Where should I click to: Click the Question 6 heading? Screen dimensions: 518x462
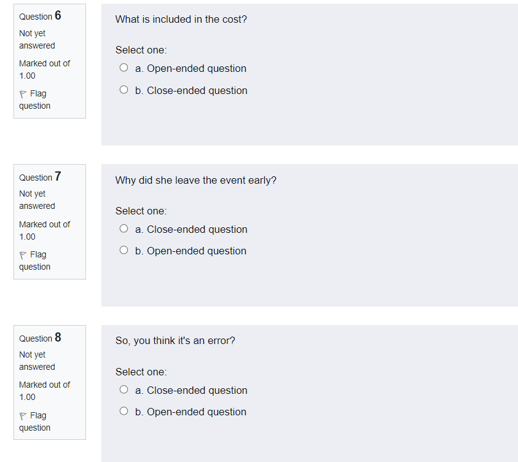coord(39,16)
